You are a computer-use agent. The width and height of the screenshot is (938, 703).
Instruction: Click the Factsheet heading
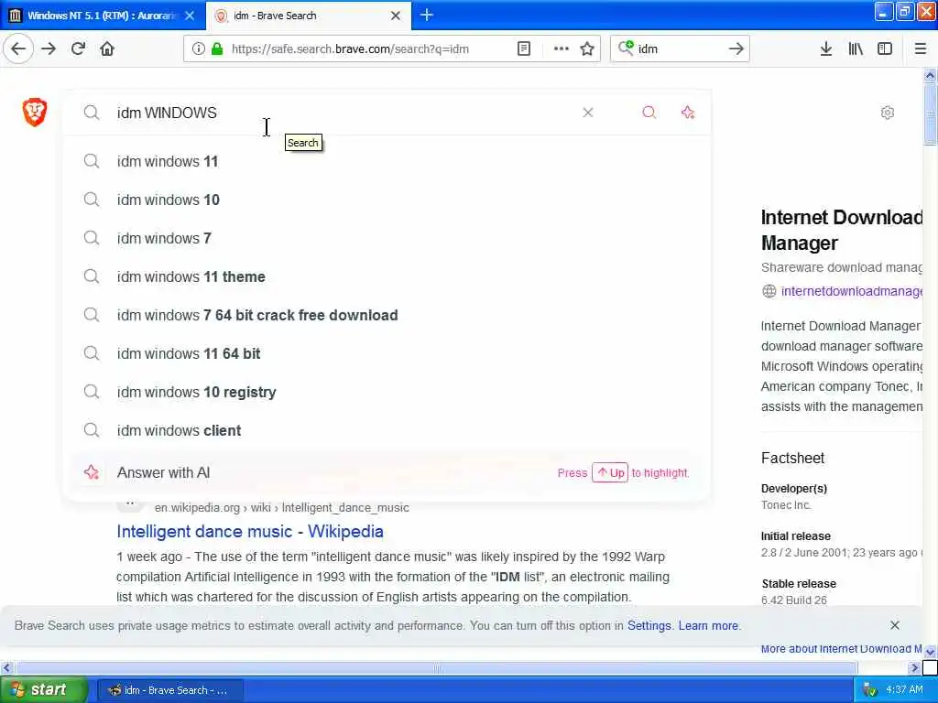click(792, 458)
